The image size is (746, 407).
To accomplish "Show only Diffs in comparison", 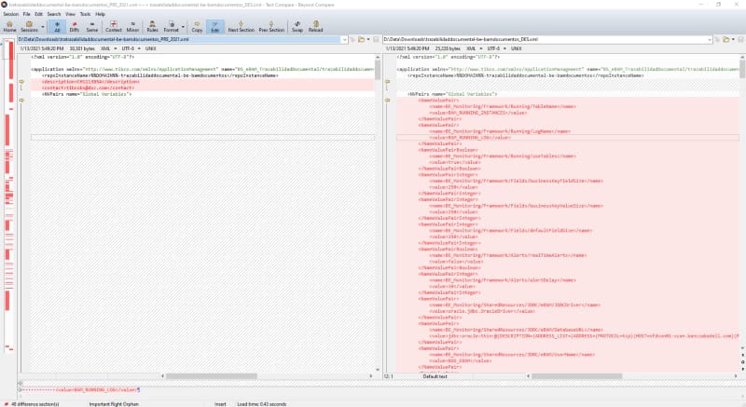I will point(74,26).
